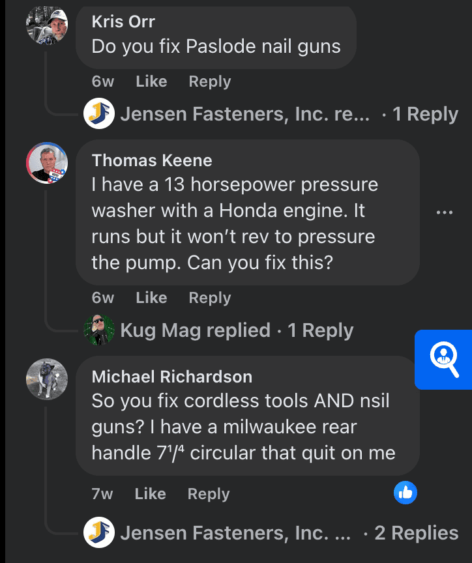Click Kug Mag's reply avatar
472x563 pixels.
[100, 330]
